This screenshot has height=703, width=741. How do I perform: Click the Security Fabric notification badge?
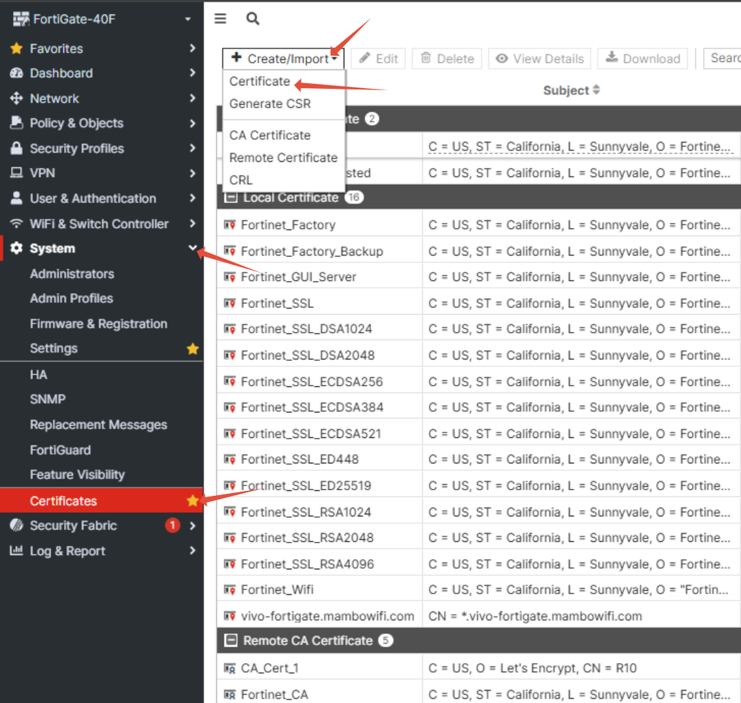(172, 525)
